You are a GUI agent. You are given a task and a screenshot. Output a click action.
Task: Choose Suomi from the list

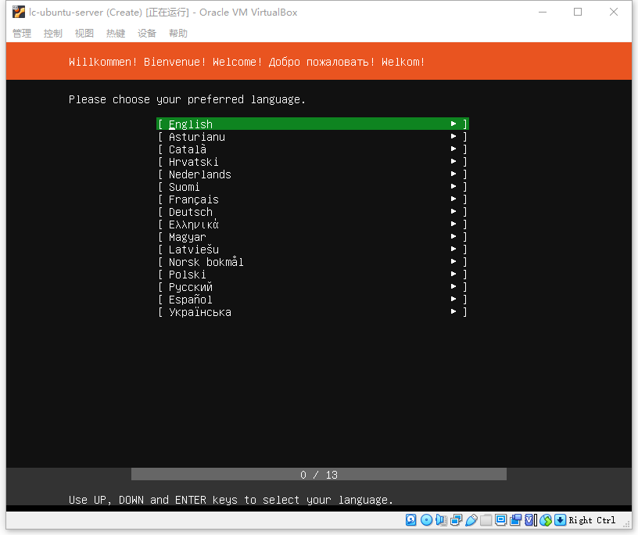pos(313,187)
